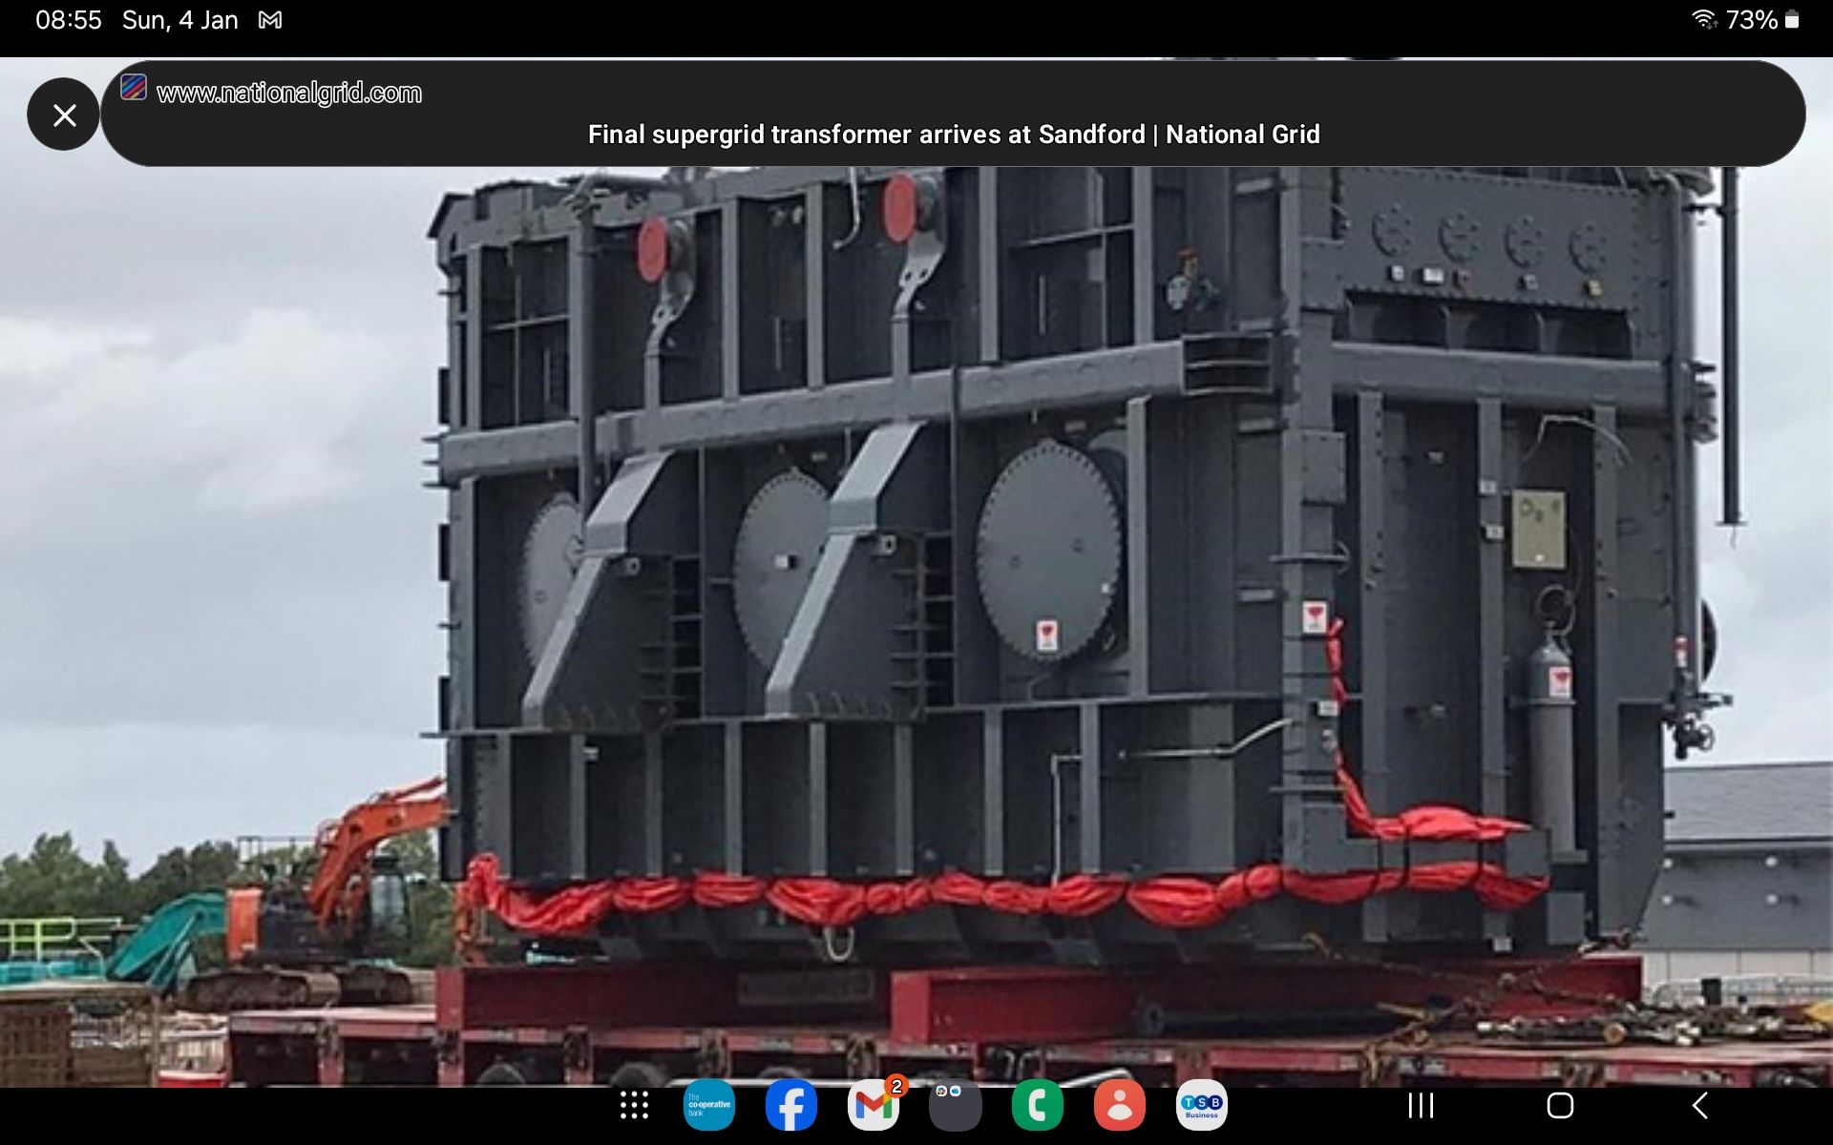Open 'Final supergrid transformer arrives at Sandford' title
Viewport: 1833px width, 1145px height.
953,135
